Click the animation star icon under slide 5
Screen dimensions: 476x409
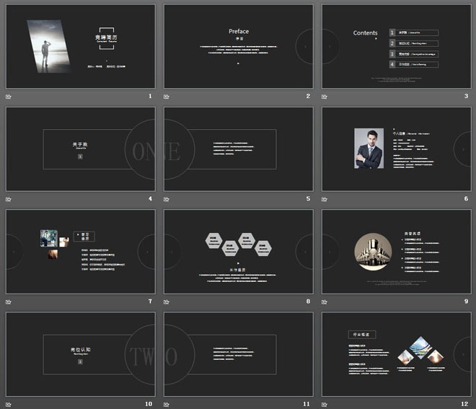tap(167, 199)
